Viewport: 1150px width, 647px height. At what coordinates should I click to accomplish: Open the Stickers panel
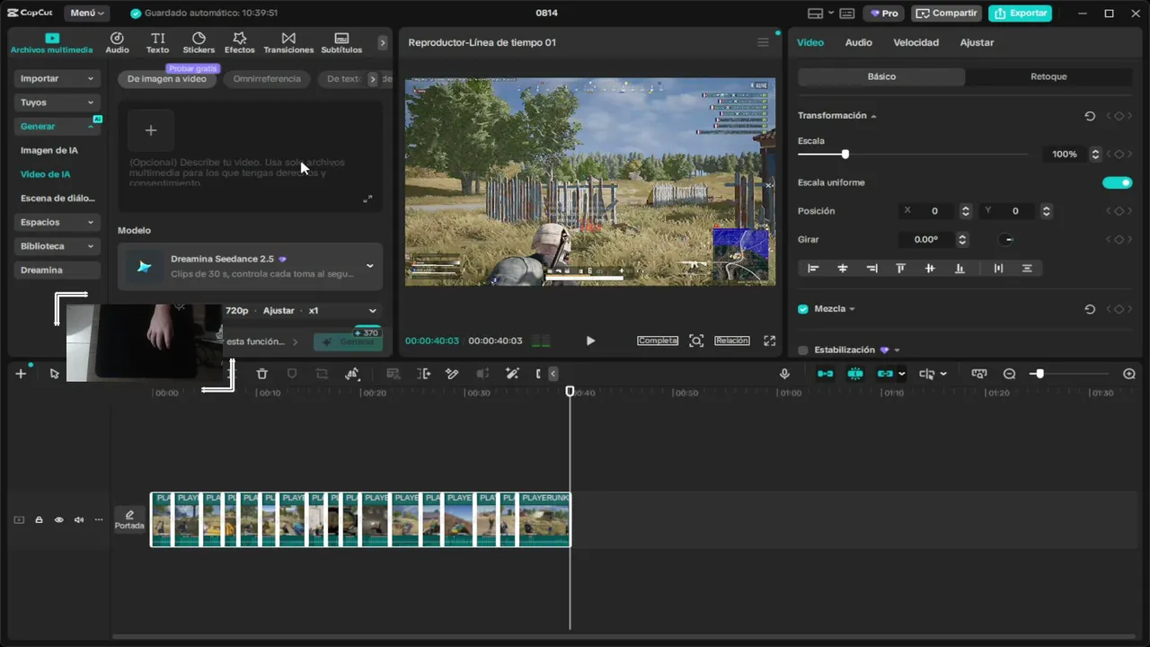click(199, 43)
